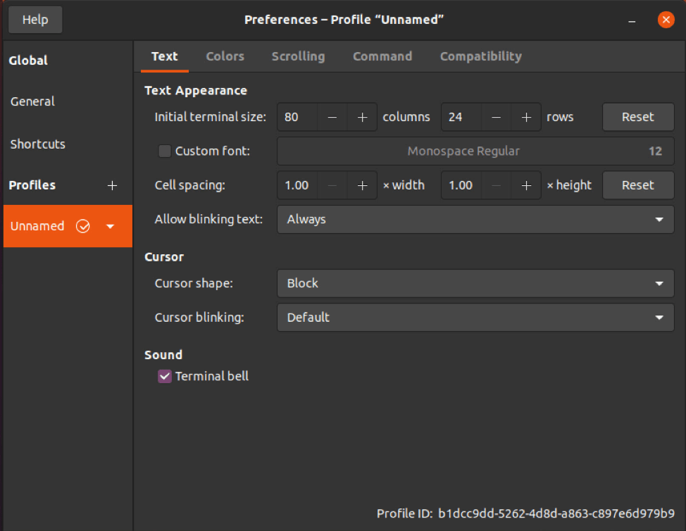
Task: Click the Help button
Action: coord(35,19)
